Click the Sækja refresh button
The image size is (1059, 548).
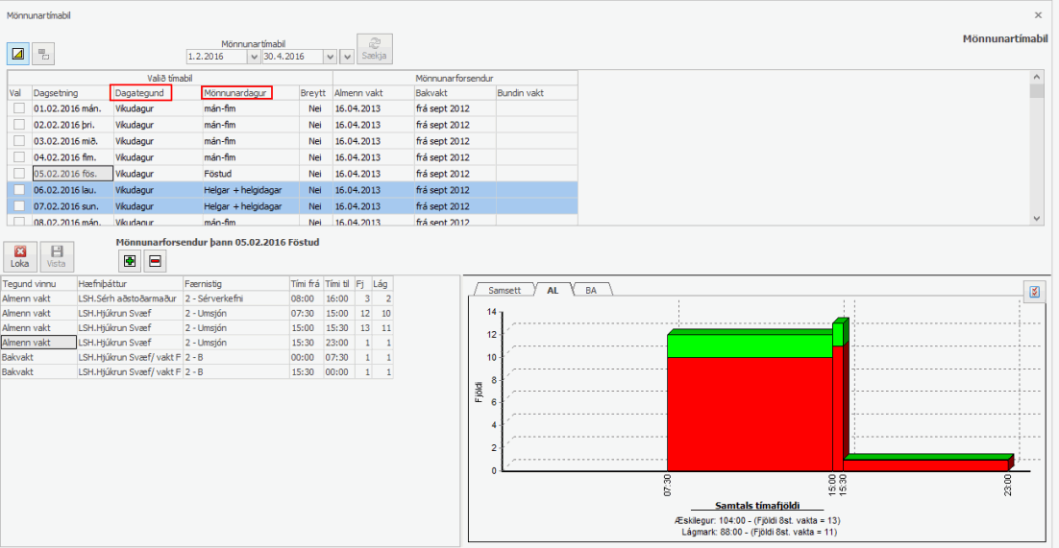374,49
